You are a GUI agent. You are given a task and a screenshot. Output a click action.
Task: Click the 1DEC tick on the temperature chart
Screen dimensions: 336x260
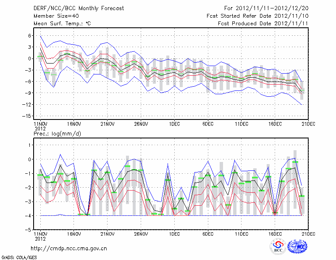(x=174, y=124)
